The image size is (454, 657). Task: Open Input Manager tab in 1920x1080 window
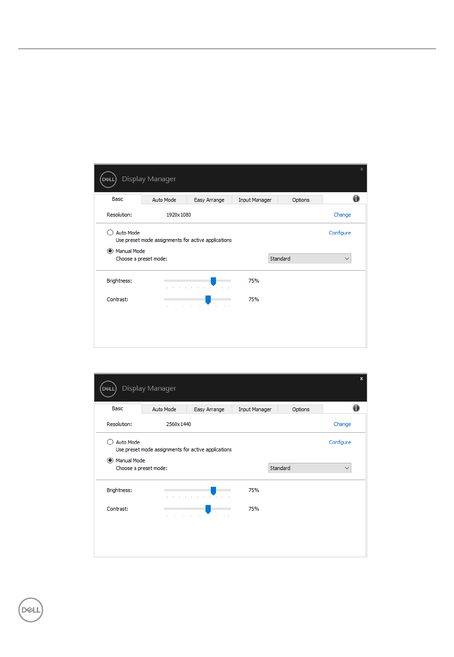coord(255,200)
